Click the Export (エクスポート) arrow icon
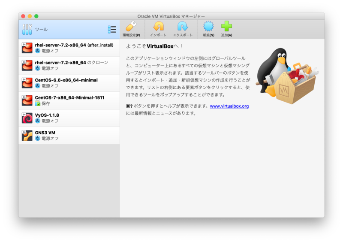The width and height of the screenshot is (343, 242). (183, 26)
